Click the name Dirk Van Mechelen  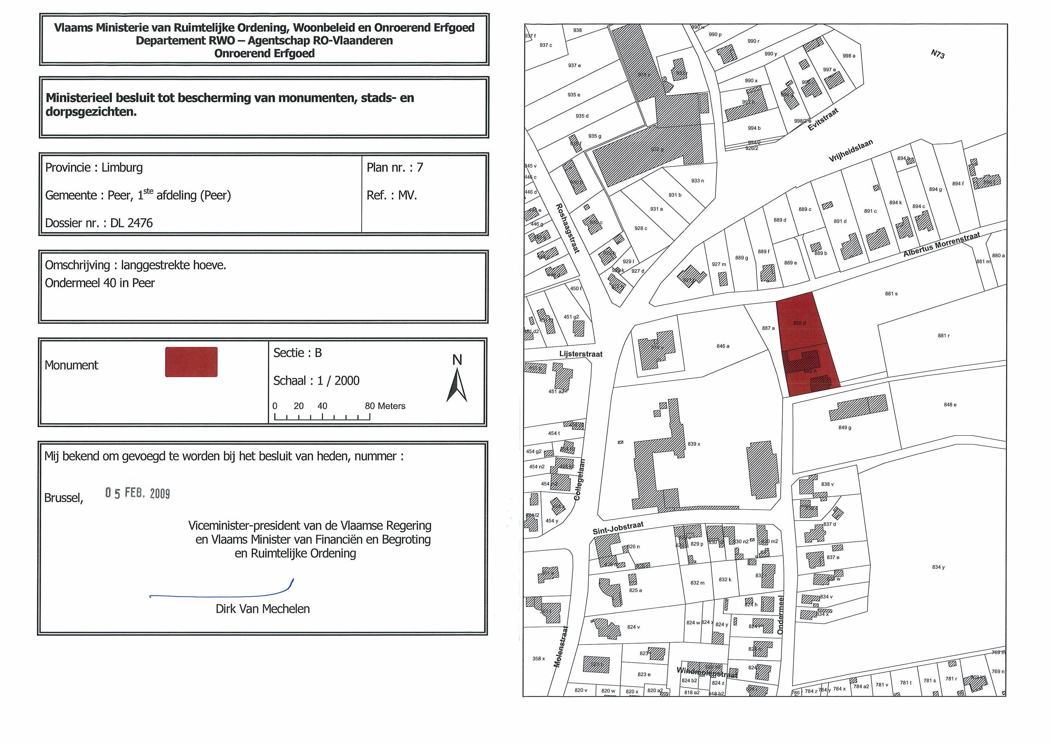[x=262, y=609]
